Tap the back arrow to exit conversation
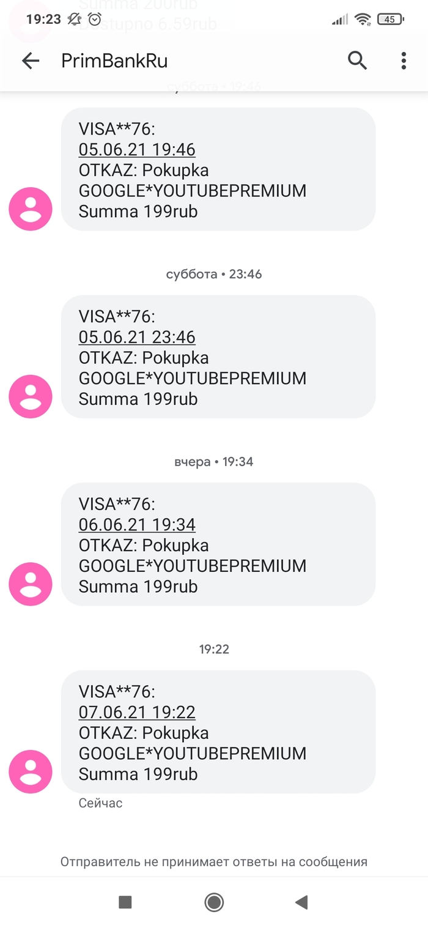The image size is (428, 928). click(x=30, y=60)
